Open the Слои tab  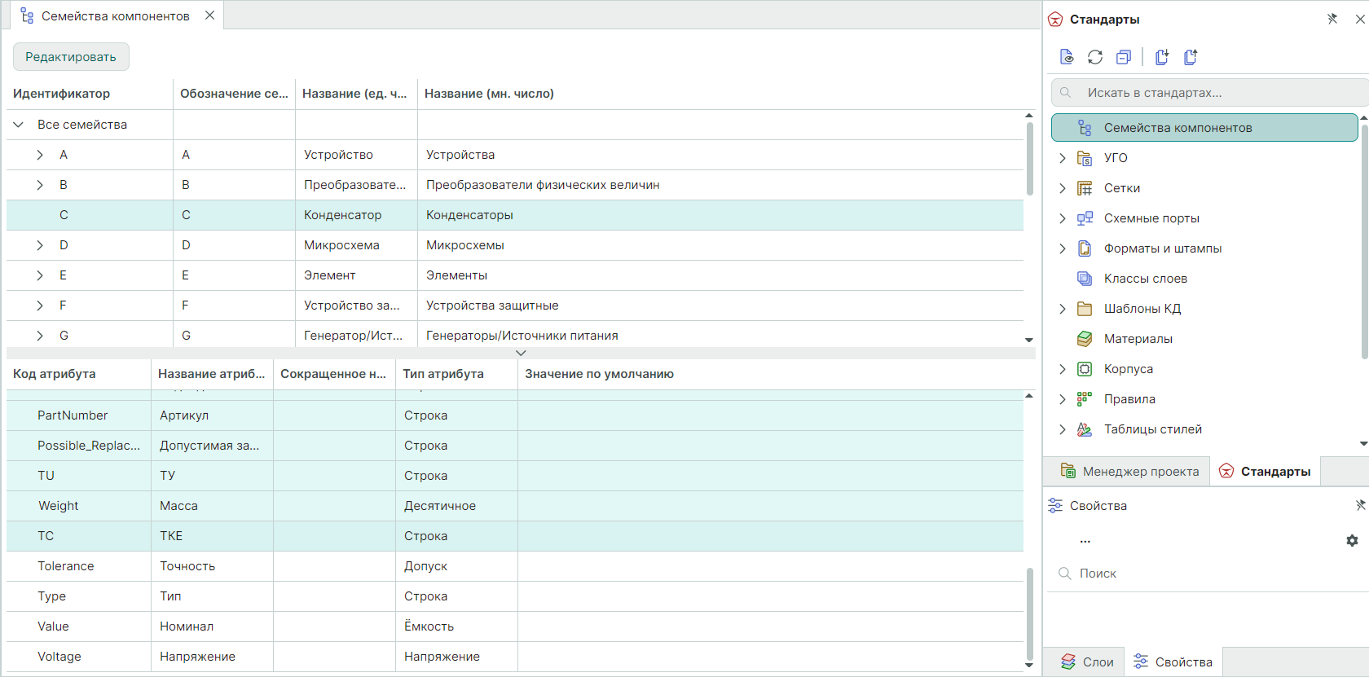point(1087,662)
